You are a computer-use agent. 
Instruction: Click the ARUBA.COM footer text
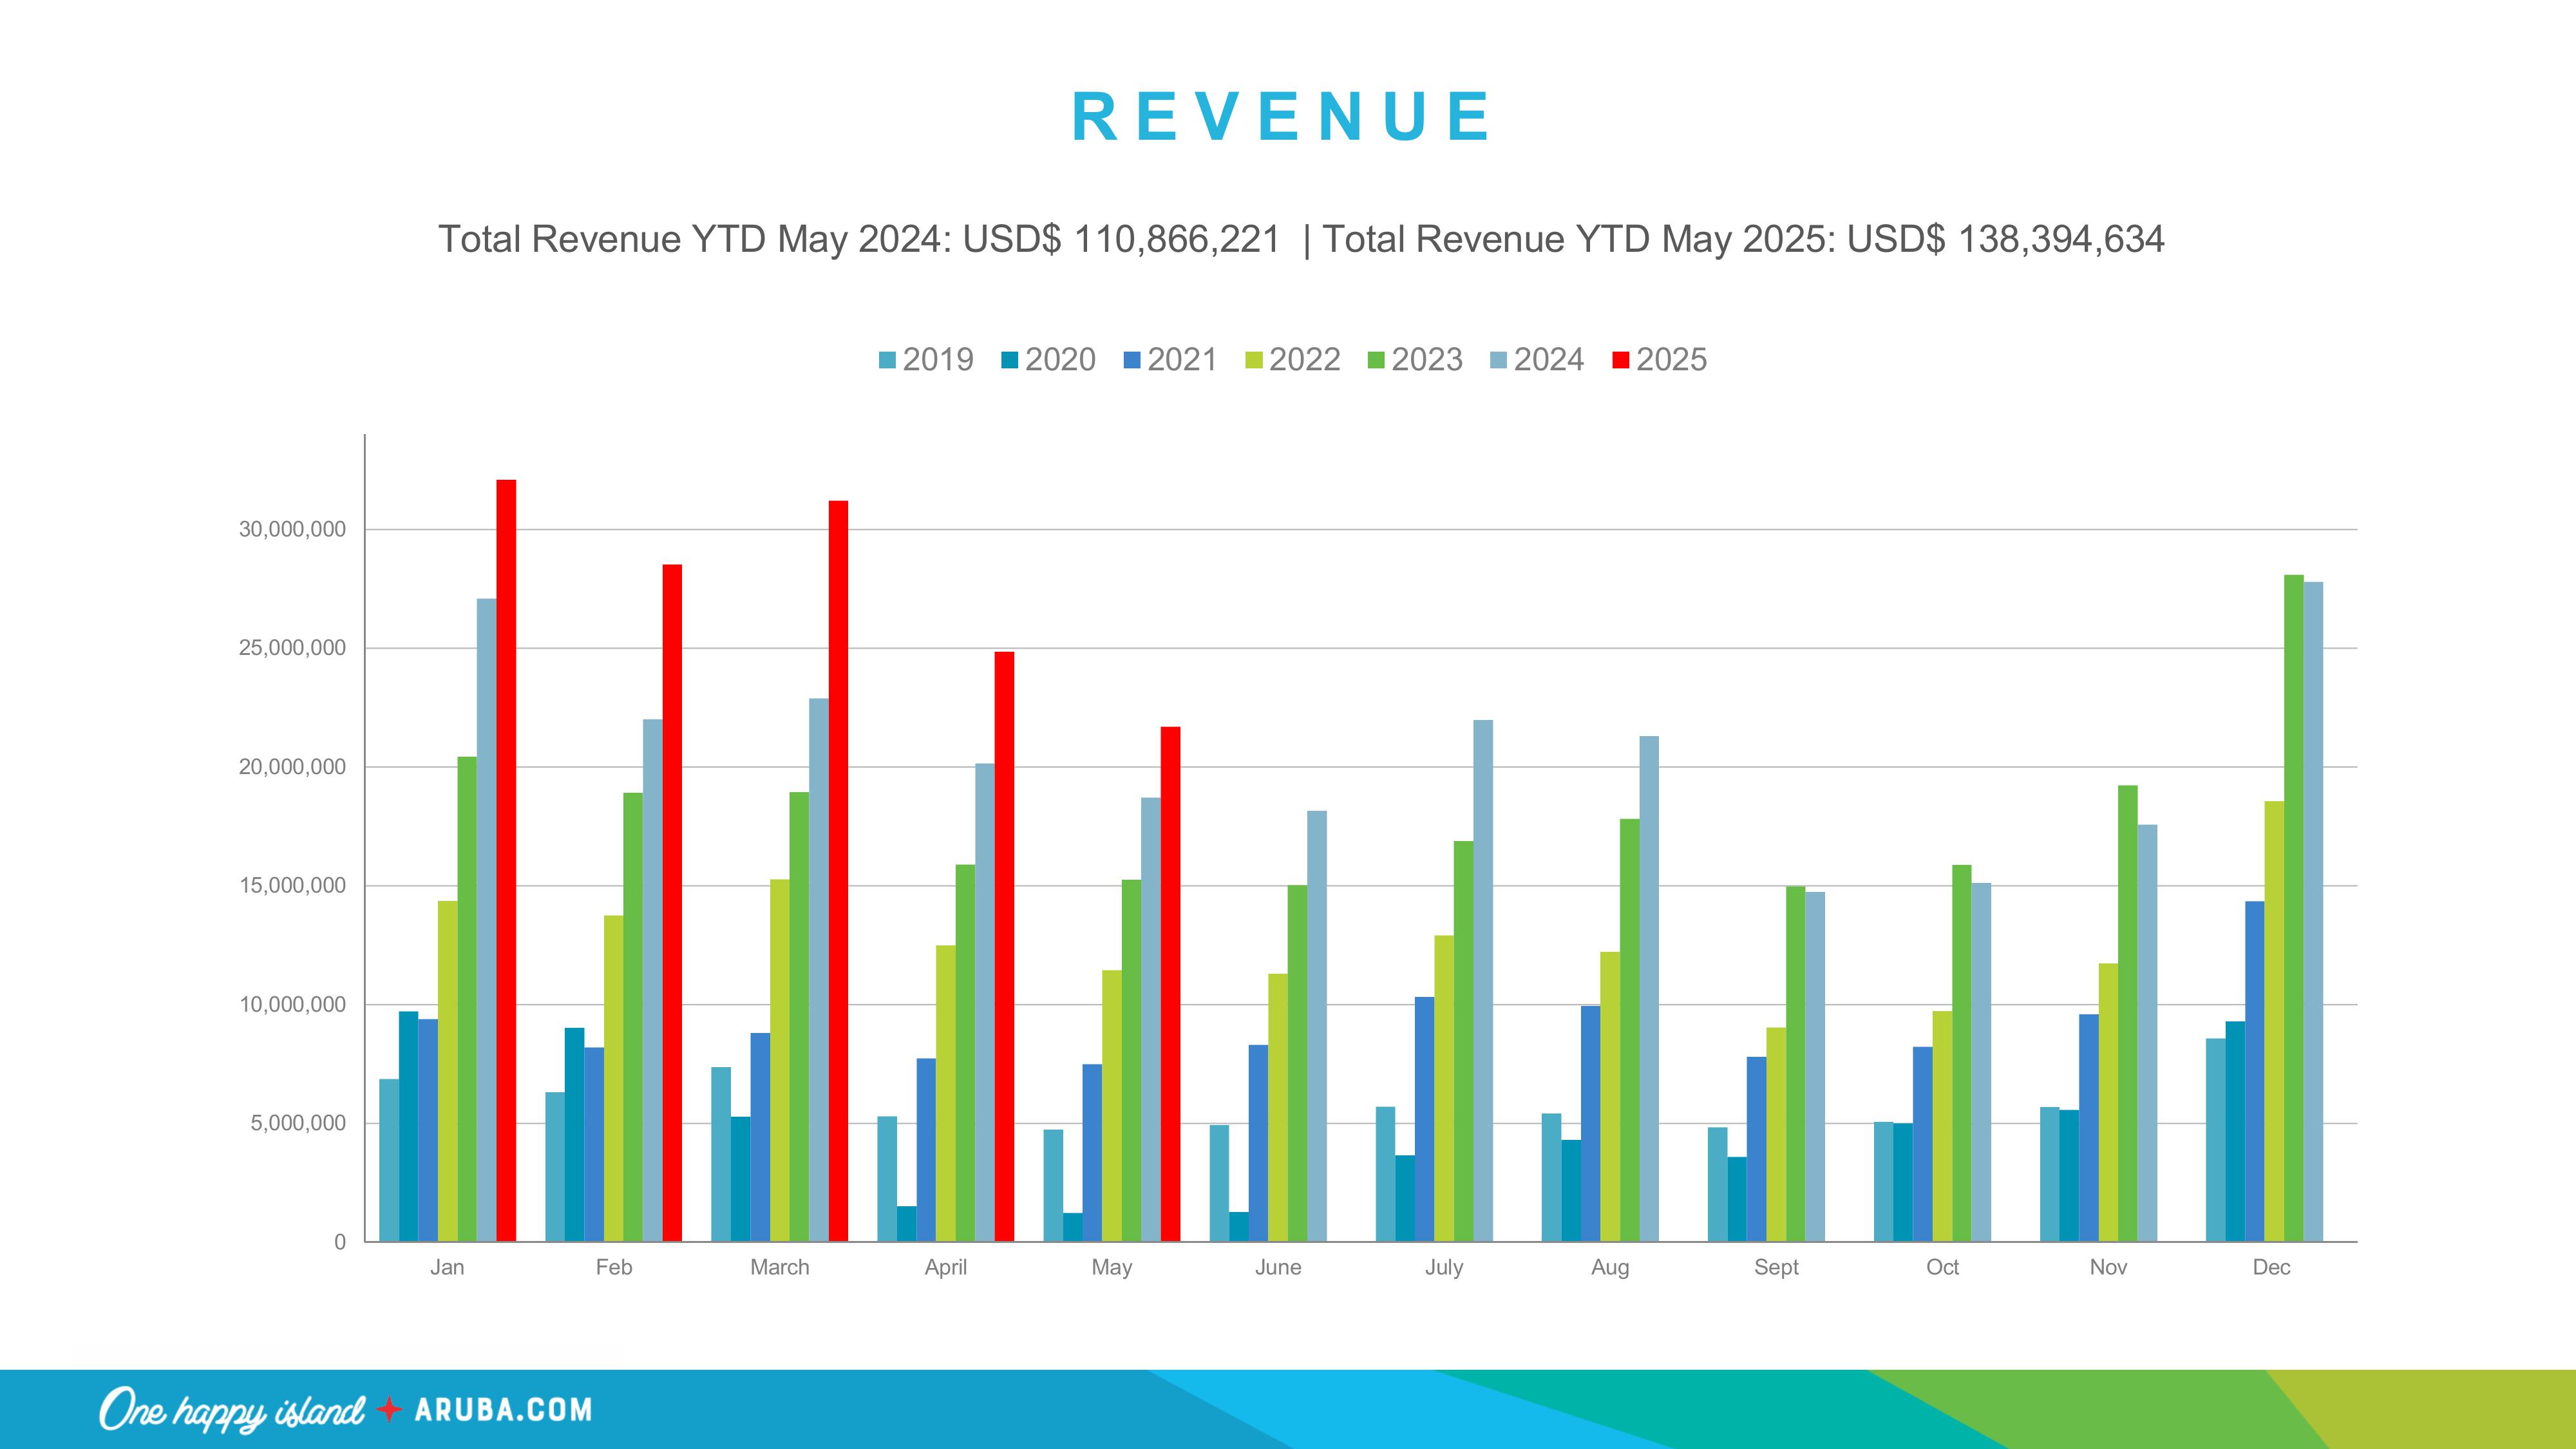point(503,1410)
